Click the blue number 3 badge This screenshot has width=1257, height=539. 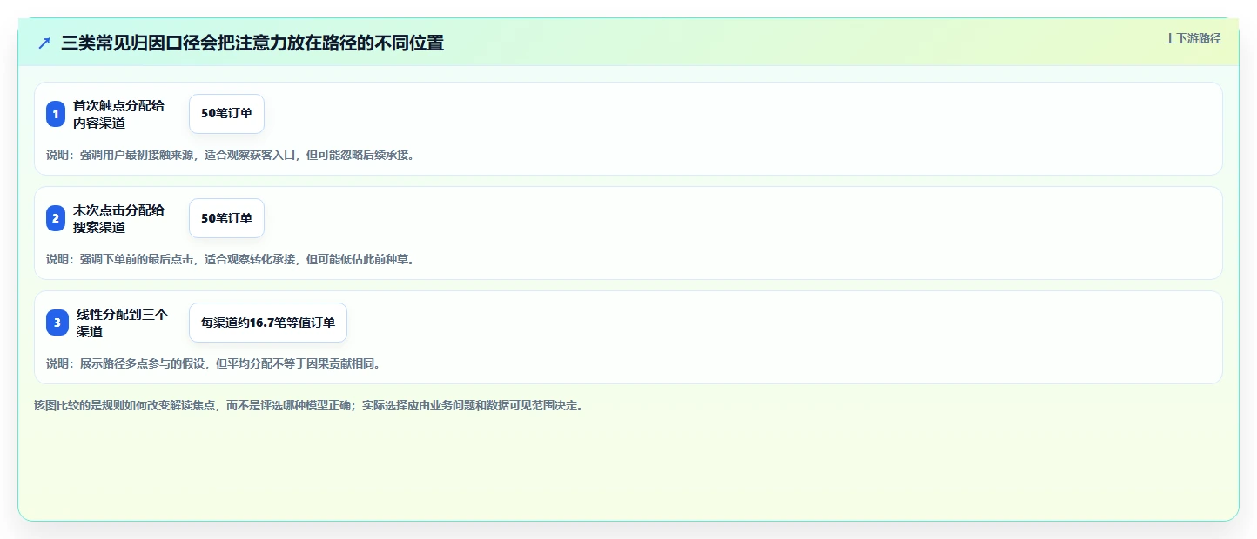tap(57, 323)
